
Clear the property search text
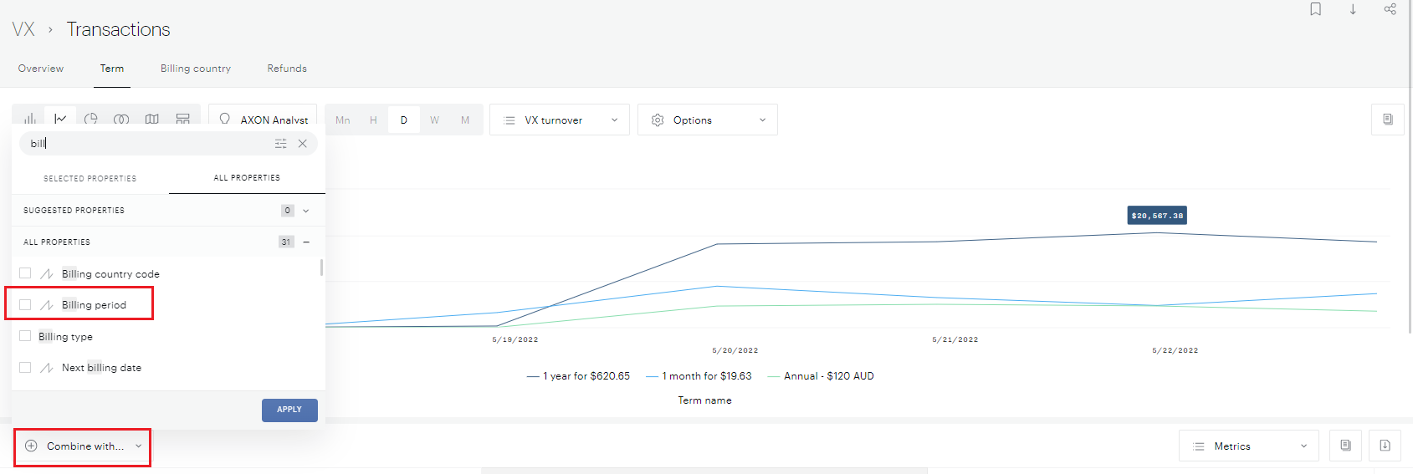tap(303, 144)
